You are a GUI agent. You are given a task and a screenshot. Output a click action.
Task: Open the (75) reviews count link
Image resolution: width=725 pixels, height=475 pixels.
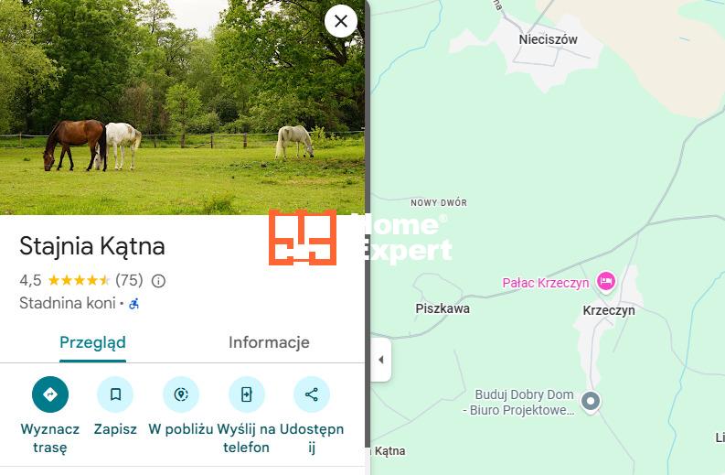[129, 280]
